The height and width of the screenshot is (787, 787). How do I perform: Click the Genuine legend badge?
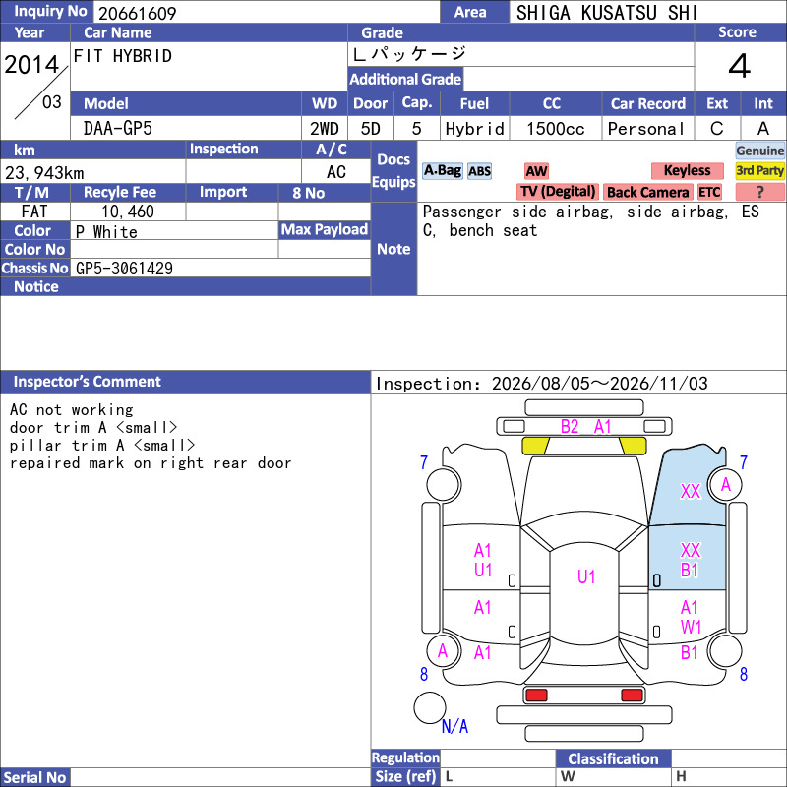pos(759,151)
